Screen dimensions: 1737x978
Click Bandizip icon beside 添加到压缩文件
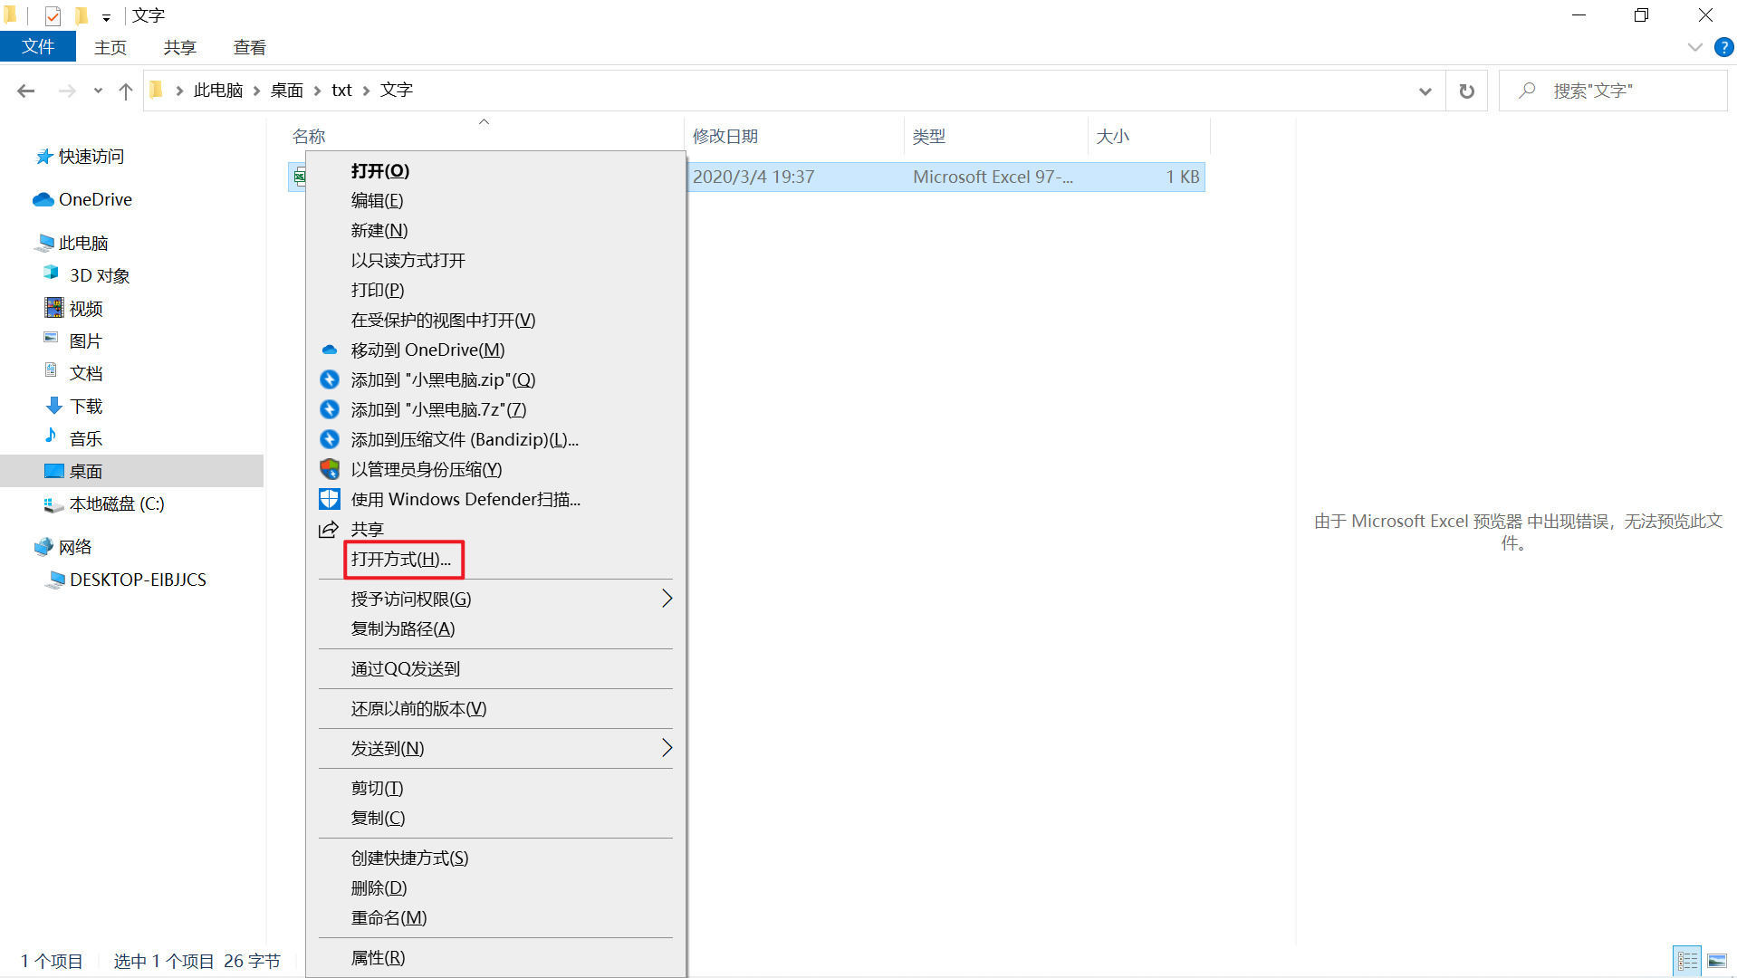coord(330,440)
